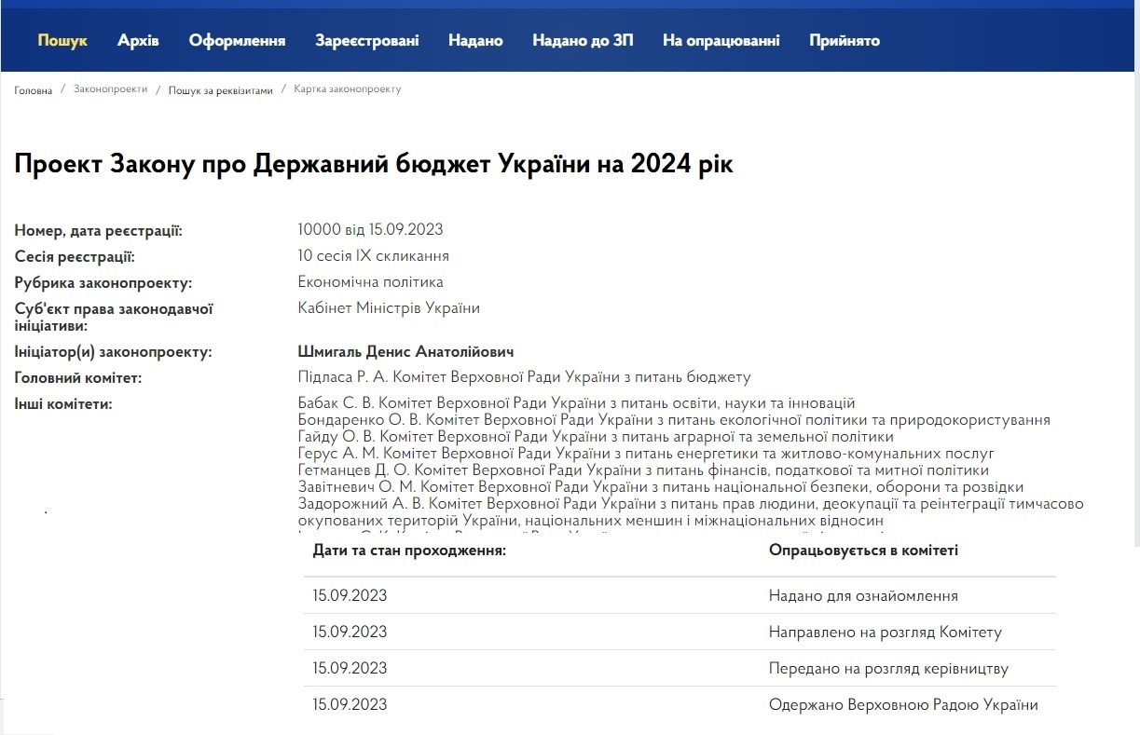Screen dimensions: 1140x735
Task: Click the Картка законопроекту breadcrumb
Action: (x=347, y=89)
